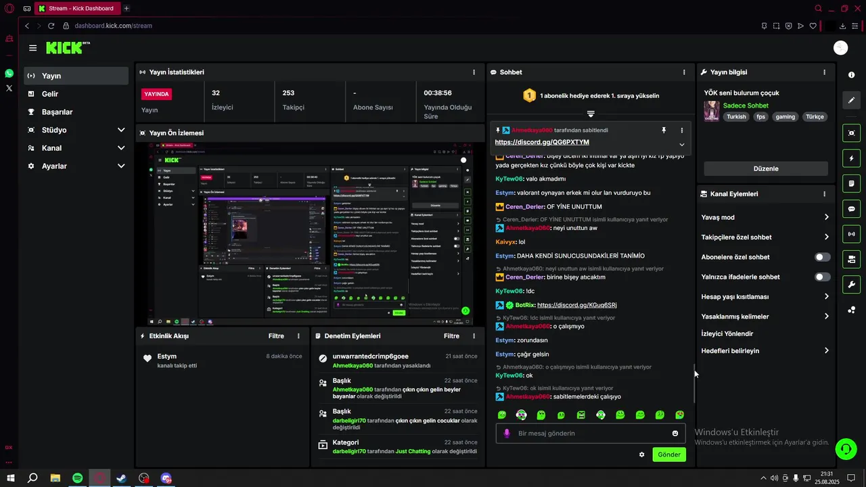Click the info icon in the right rail
Viewport: 866px width, 487px height.
click(851, 75)
